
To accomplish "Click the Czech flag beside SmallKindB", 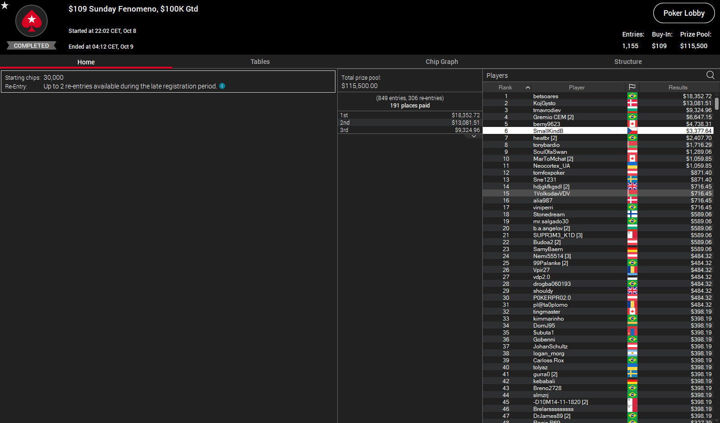I will (x=632, y=131).
